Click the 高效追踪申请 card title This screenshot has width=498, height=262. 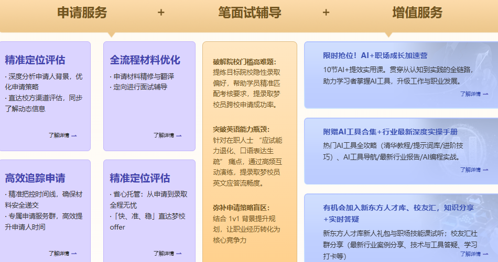(x=35, y=178)
